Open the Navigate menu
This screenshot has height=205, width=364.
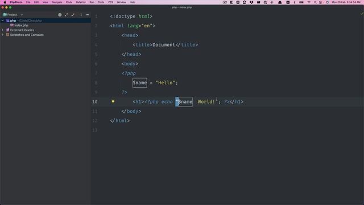coord(57,2)
